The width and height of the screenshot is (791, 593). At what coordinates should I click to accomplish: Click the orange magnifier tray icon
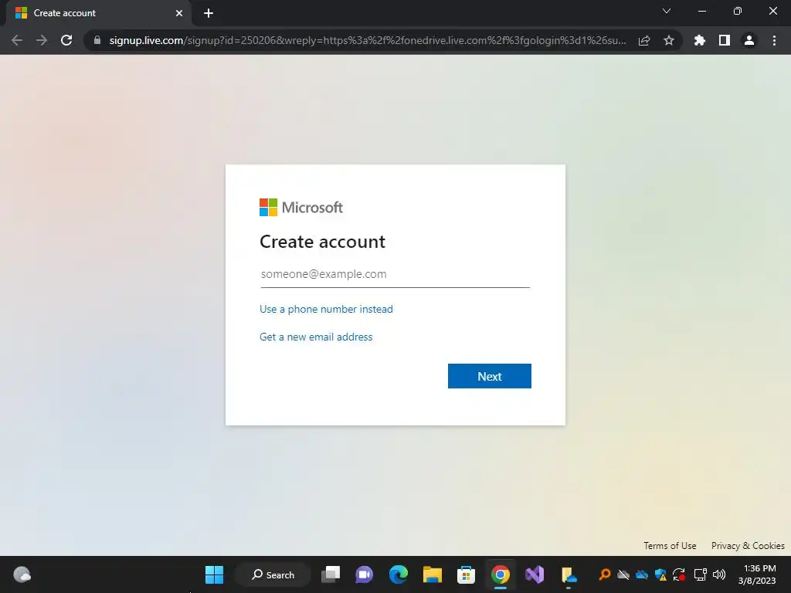pos(604,574)
